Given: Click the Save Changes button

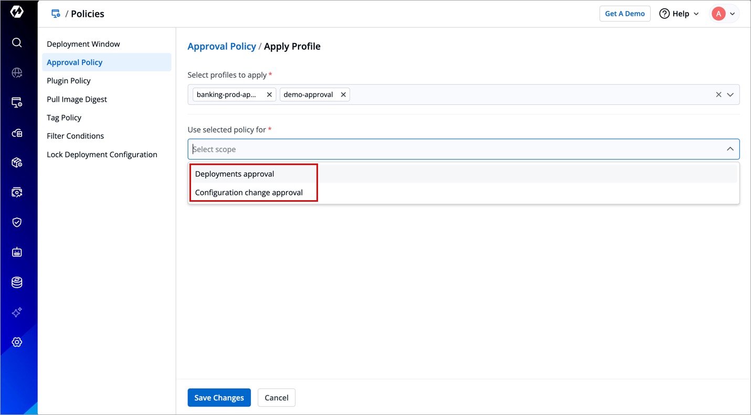Looking at the screenshot, I should pyautogui.click(x=219, y=398).
